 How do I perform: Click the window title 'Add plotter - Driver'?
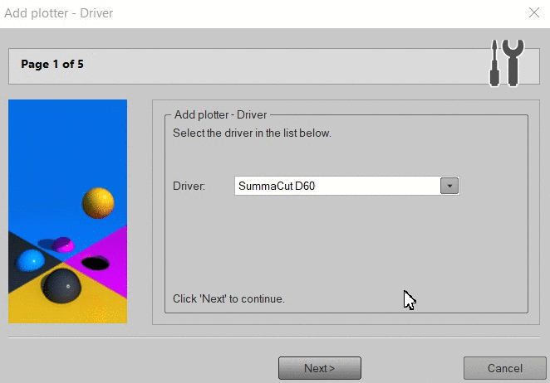[59, 13]
